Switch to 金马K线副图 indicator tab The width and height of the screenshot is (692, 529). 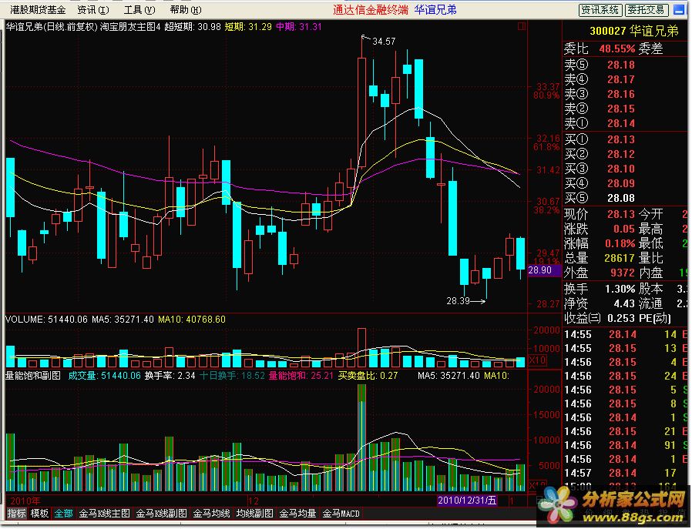point(161,514)
